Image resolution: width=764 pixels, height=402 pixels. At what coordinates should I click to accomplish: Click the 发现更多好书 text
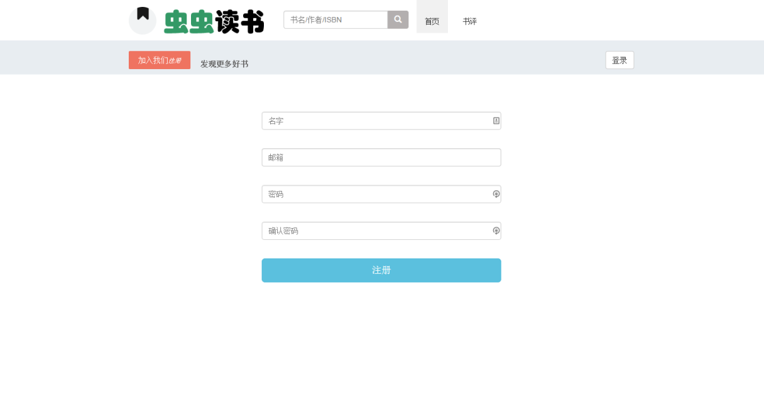point(224,64)
